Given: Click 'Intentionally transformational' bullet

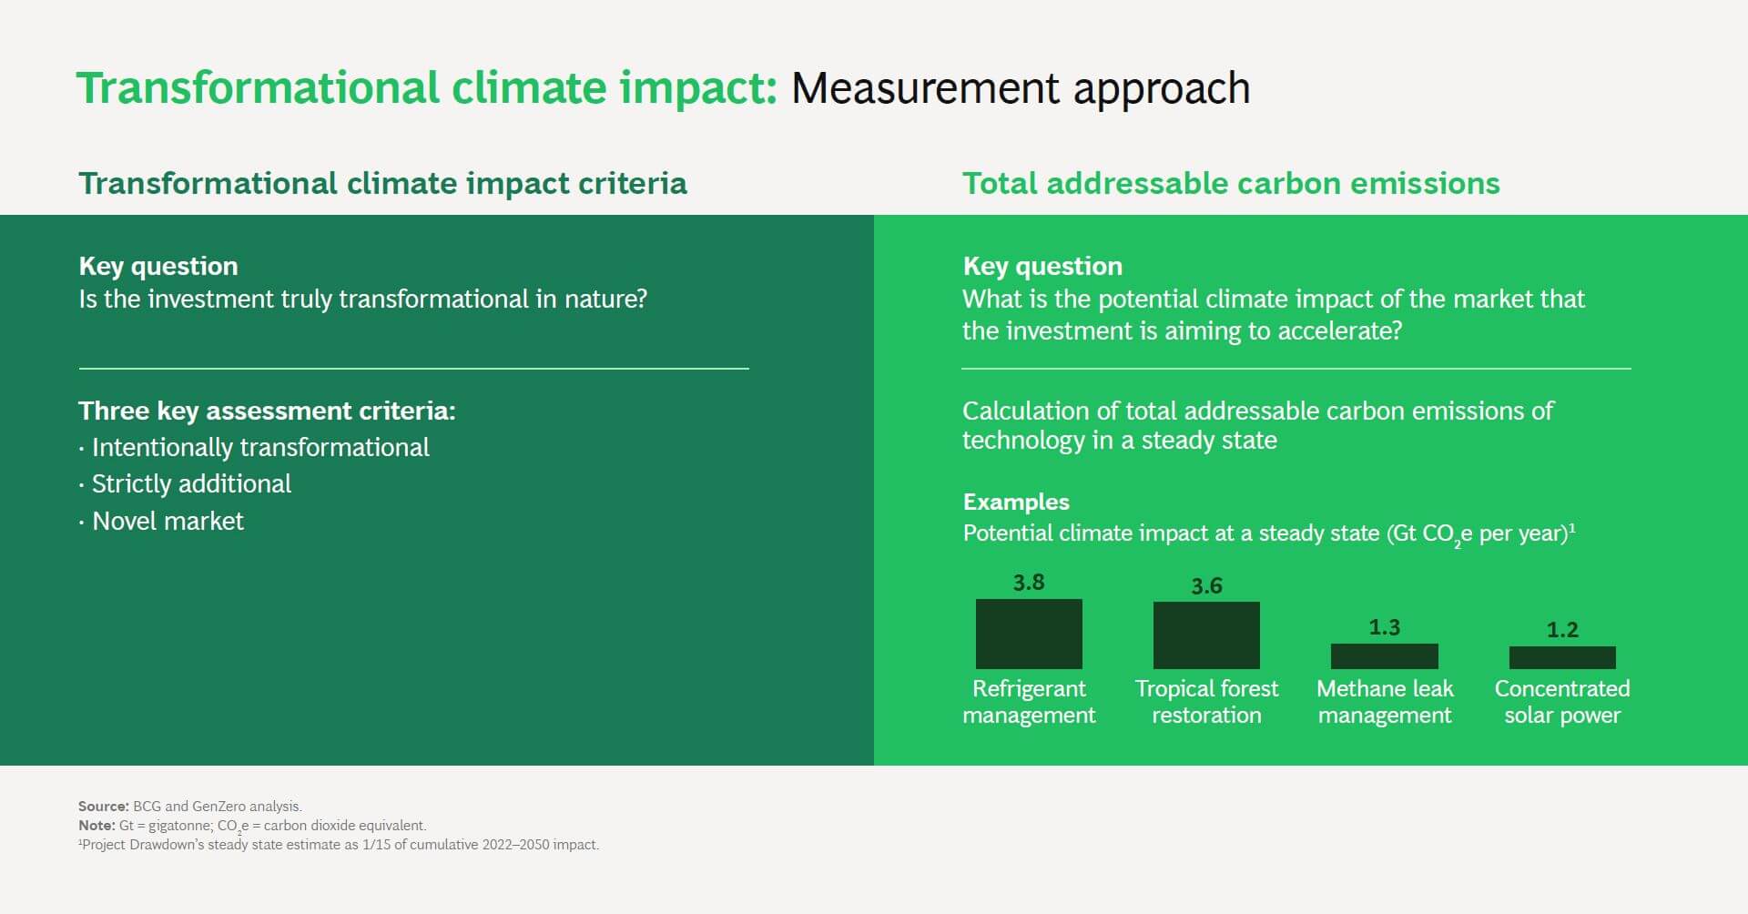Looking at the screenshot, I should click(x=260, y=448).
